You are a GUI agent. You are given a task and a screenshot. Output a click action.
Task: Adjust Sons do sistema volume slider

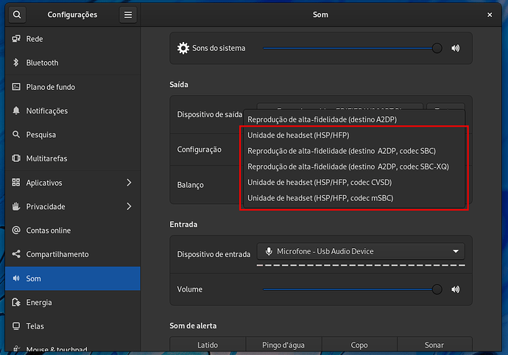353,49
